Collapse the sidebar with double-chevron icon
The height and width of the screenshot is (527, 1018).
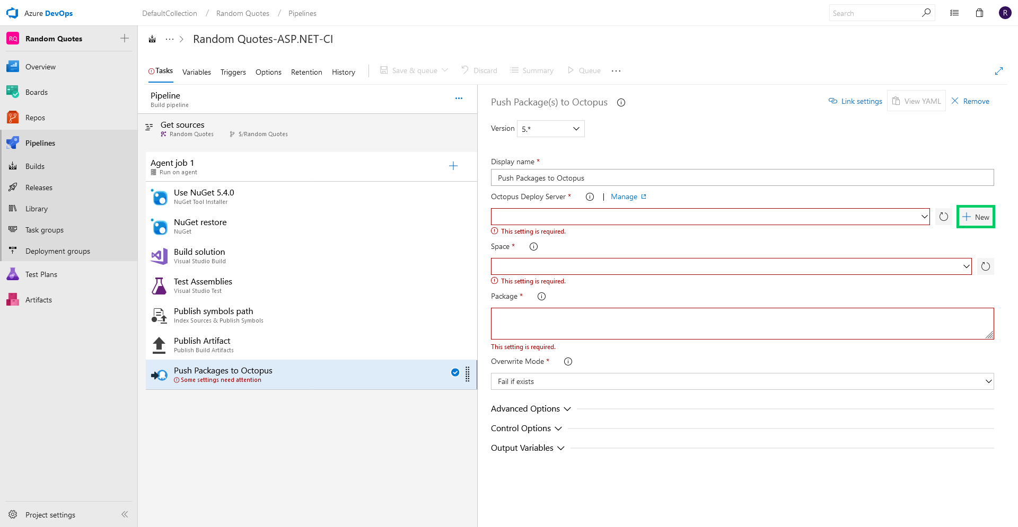pyautogui.click(x=125, y=514)
